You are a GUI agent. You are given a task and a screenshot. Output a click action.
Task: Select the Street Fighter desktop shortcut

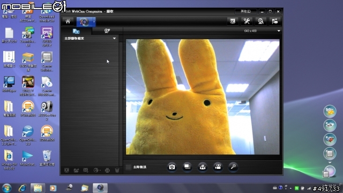tap(28, 86)
